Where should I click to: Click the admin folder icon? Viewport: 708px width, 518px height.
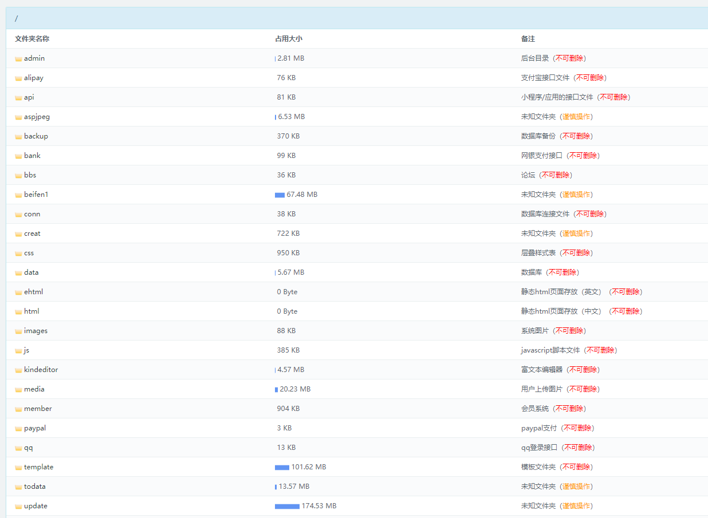[x=18, y=59]
